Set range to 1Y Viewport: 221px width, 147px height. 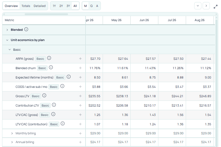[54, 6]
